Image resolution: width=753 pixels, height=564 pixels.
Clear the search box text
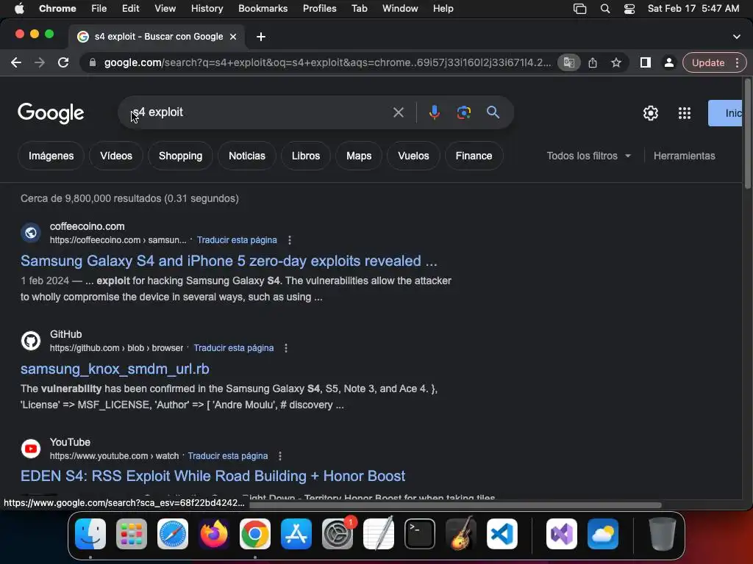(x=398, y=112)
